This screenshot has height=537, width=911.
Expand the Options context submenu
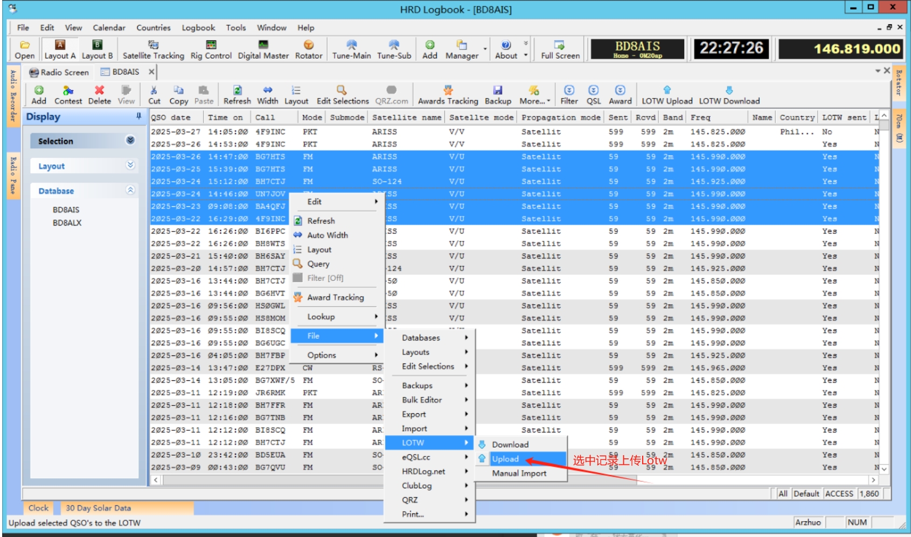[337, 355]
